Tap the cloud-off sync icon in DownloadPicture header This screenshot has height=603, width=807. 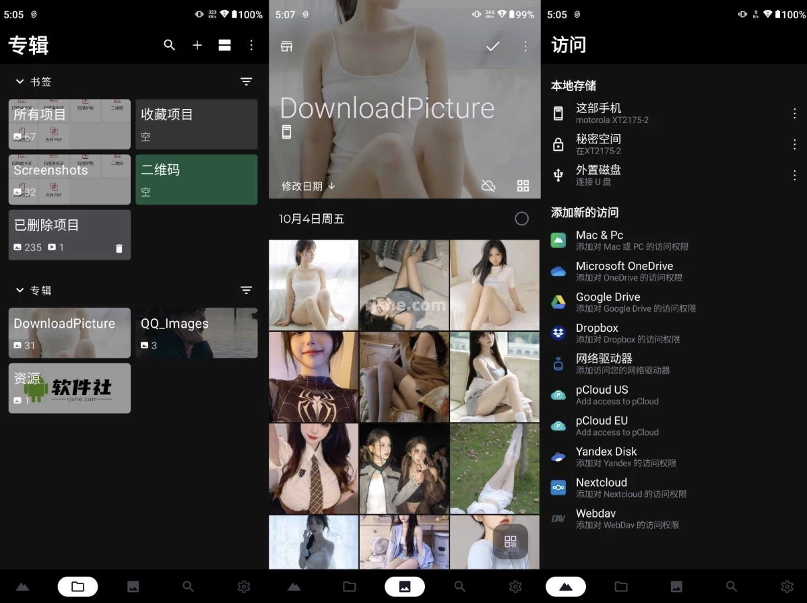click(x=488, y=185)
